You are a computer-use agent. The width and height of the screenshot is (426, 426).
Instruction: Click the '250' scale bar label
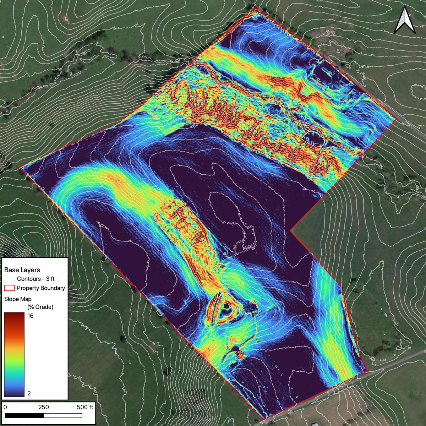[44, 407]
